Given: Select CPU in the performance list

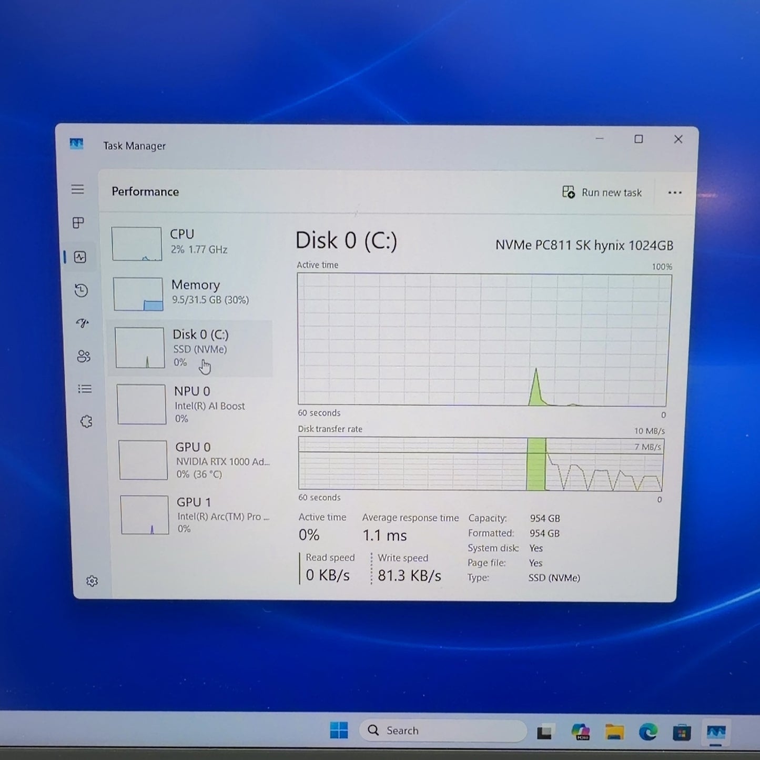Looking at the screenshot, I should tap(190, 244).
